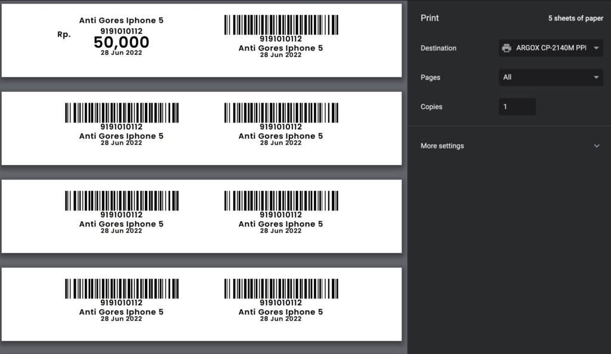
Task: Click the barcode on the first preview page
Action: [x=281, y=24]
